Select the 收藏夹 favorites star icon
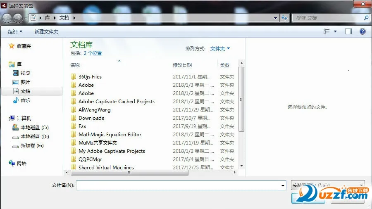This screenshot has width=372, height=209. tap(12, 46)
